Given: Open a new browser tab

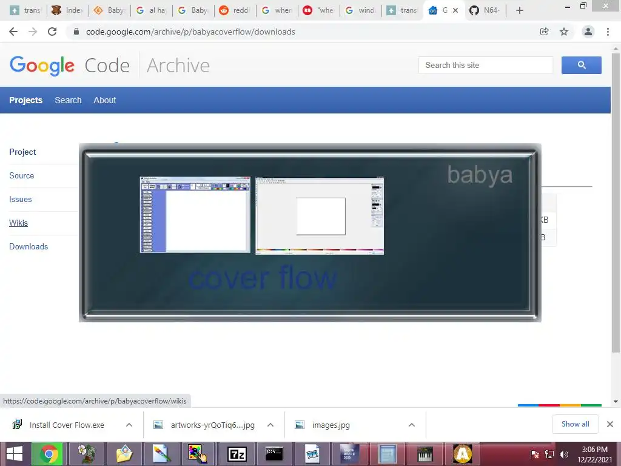Looking at the screenshot, I should coord(520,10).
